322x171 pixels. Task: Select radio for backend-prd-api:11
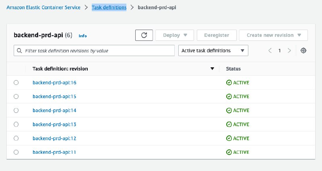[x=16, y=152]
